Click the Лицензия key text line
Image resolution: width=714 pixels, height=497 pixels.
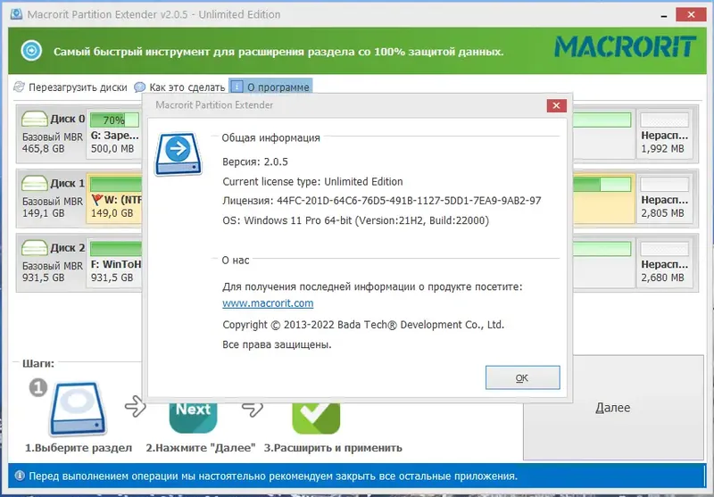click(x=382, y=201)
